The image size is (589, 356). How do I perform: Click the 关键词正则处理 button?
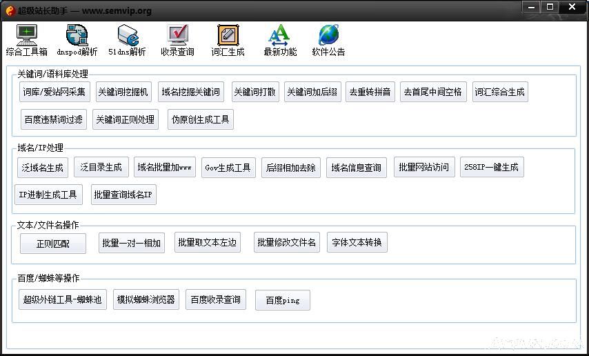tap(126, 119)
